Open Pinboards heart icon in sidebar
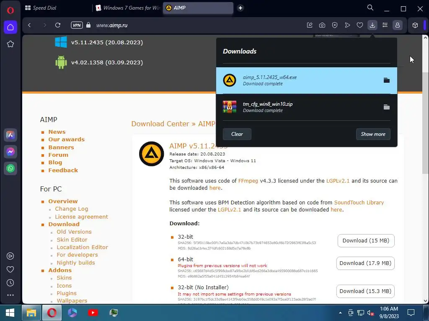 click(x=10, y=270)
